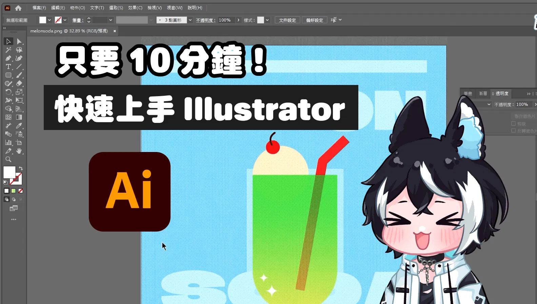Set paint mode to Color

6,191
